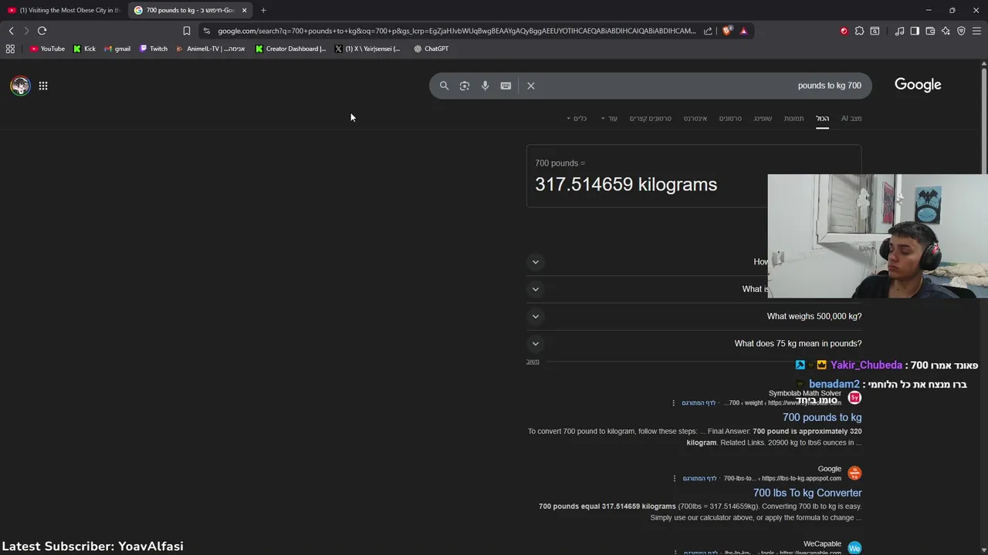Open options menu for Symbolab result

674,403
